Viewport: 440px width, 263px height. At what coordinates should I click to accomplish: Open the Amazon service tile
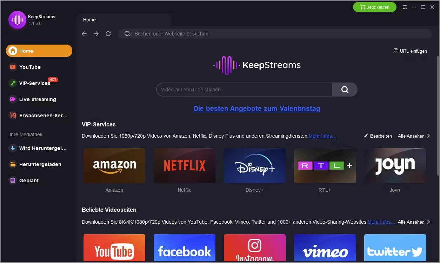click(x=114, y=165)
